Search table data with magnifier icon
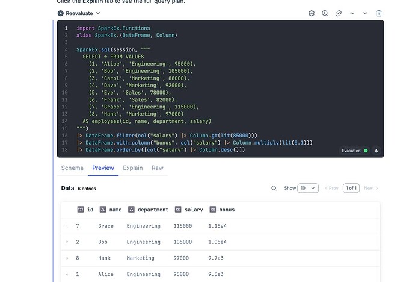415x282 pixels. [x=274, y=188]
